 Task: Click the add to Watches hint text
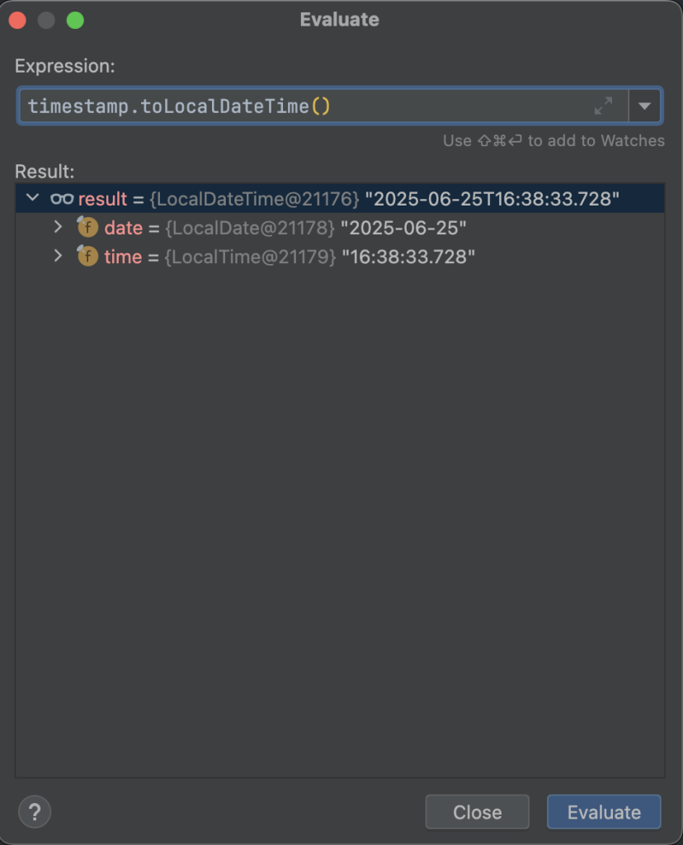point(553,140)
